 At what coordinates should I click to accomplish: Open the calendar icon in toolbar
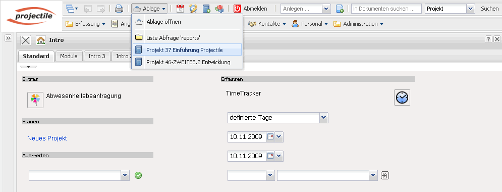click(180, 9)
